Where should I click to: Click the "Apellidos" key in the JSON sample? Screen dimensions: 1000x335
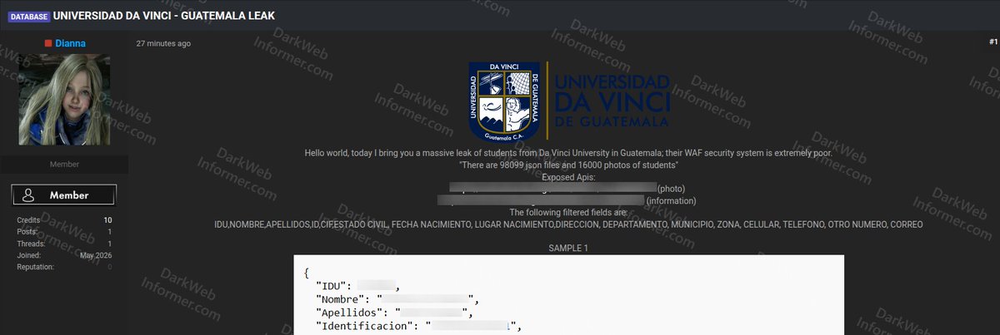352,313
